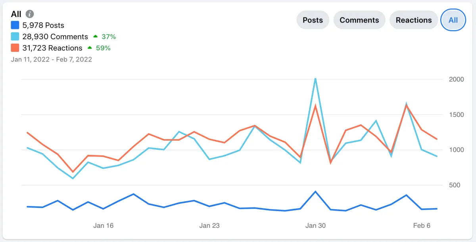The image size is (476, 242).
Task: Click the light blue Comments legend swatch
Action: pos(15,37)
